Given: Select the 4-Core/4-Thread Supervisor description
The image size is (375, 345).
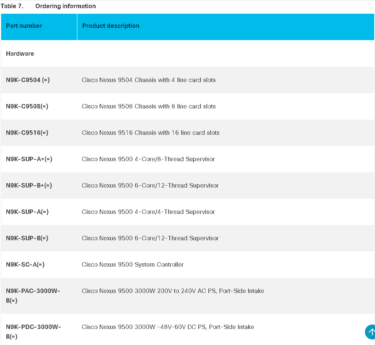Looking at the screenshot, I should pos(148,212).
